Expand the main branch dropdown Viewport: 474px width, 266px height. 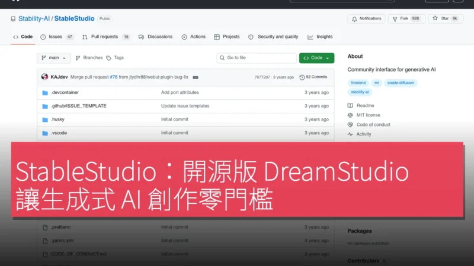[x=54, y=58]
